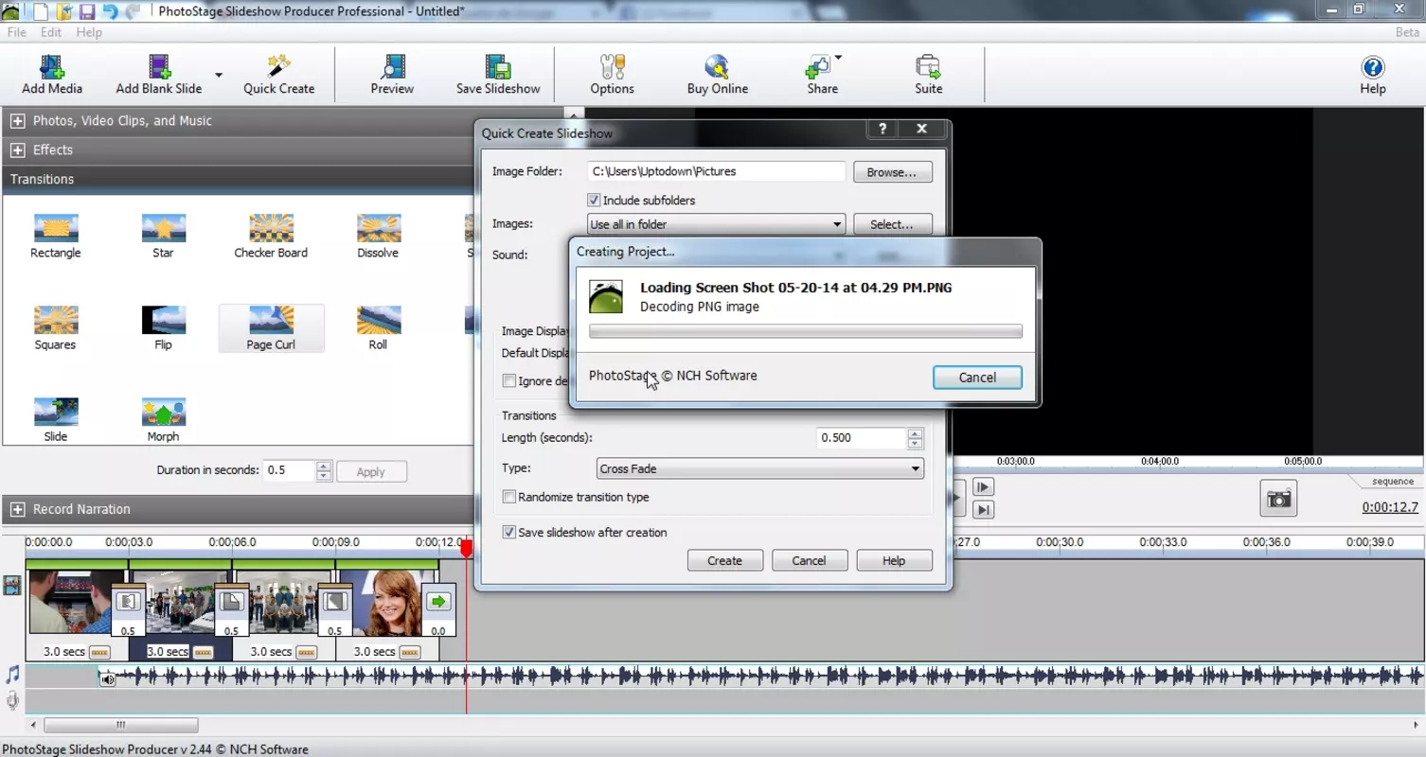Click the Transitions panel header
The width and height of the screenshot is (1426, 757).
point(238,179)
